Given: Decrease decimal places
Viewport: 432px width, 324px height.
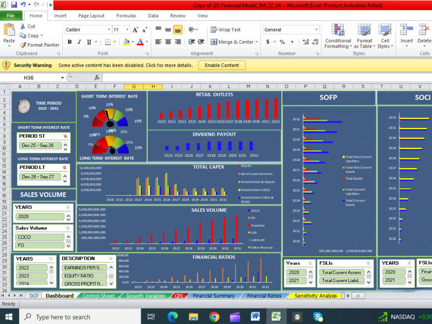Looking at the screenshot, I should pos(315,42).
